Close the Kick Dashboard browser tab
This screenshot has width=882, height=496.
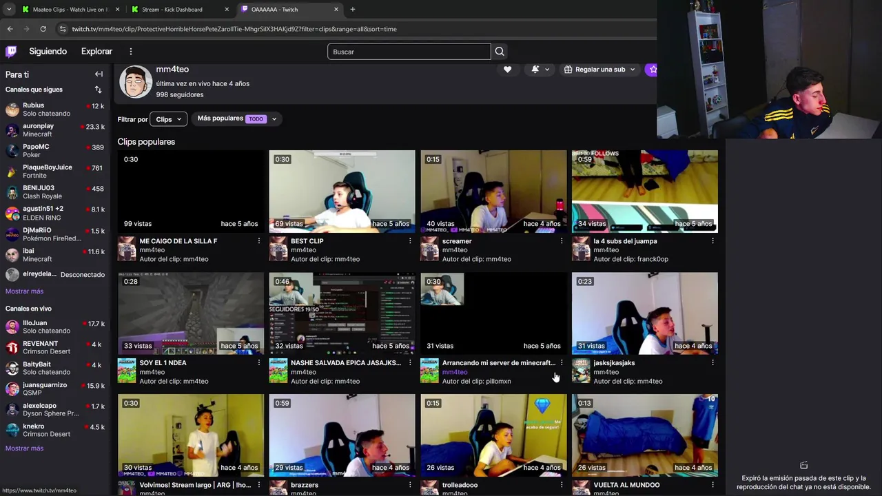point(227,10)
